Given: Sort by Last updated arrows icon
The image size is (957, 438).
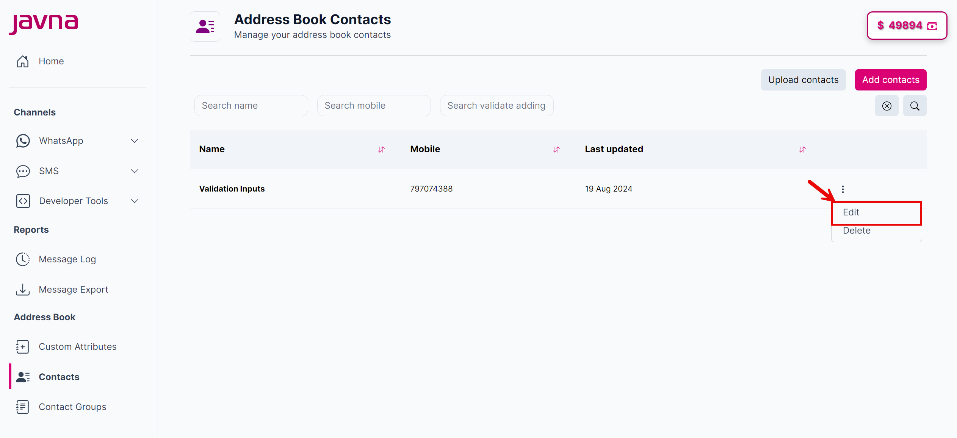Looking at the screenshot, I should (x=802, y=150).
